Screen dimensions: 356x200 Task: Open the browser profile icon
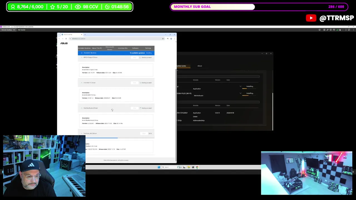(x=171, y=39)
